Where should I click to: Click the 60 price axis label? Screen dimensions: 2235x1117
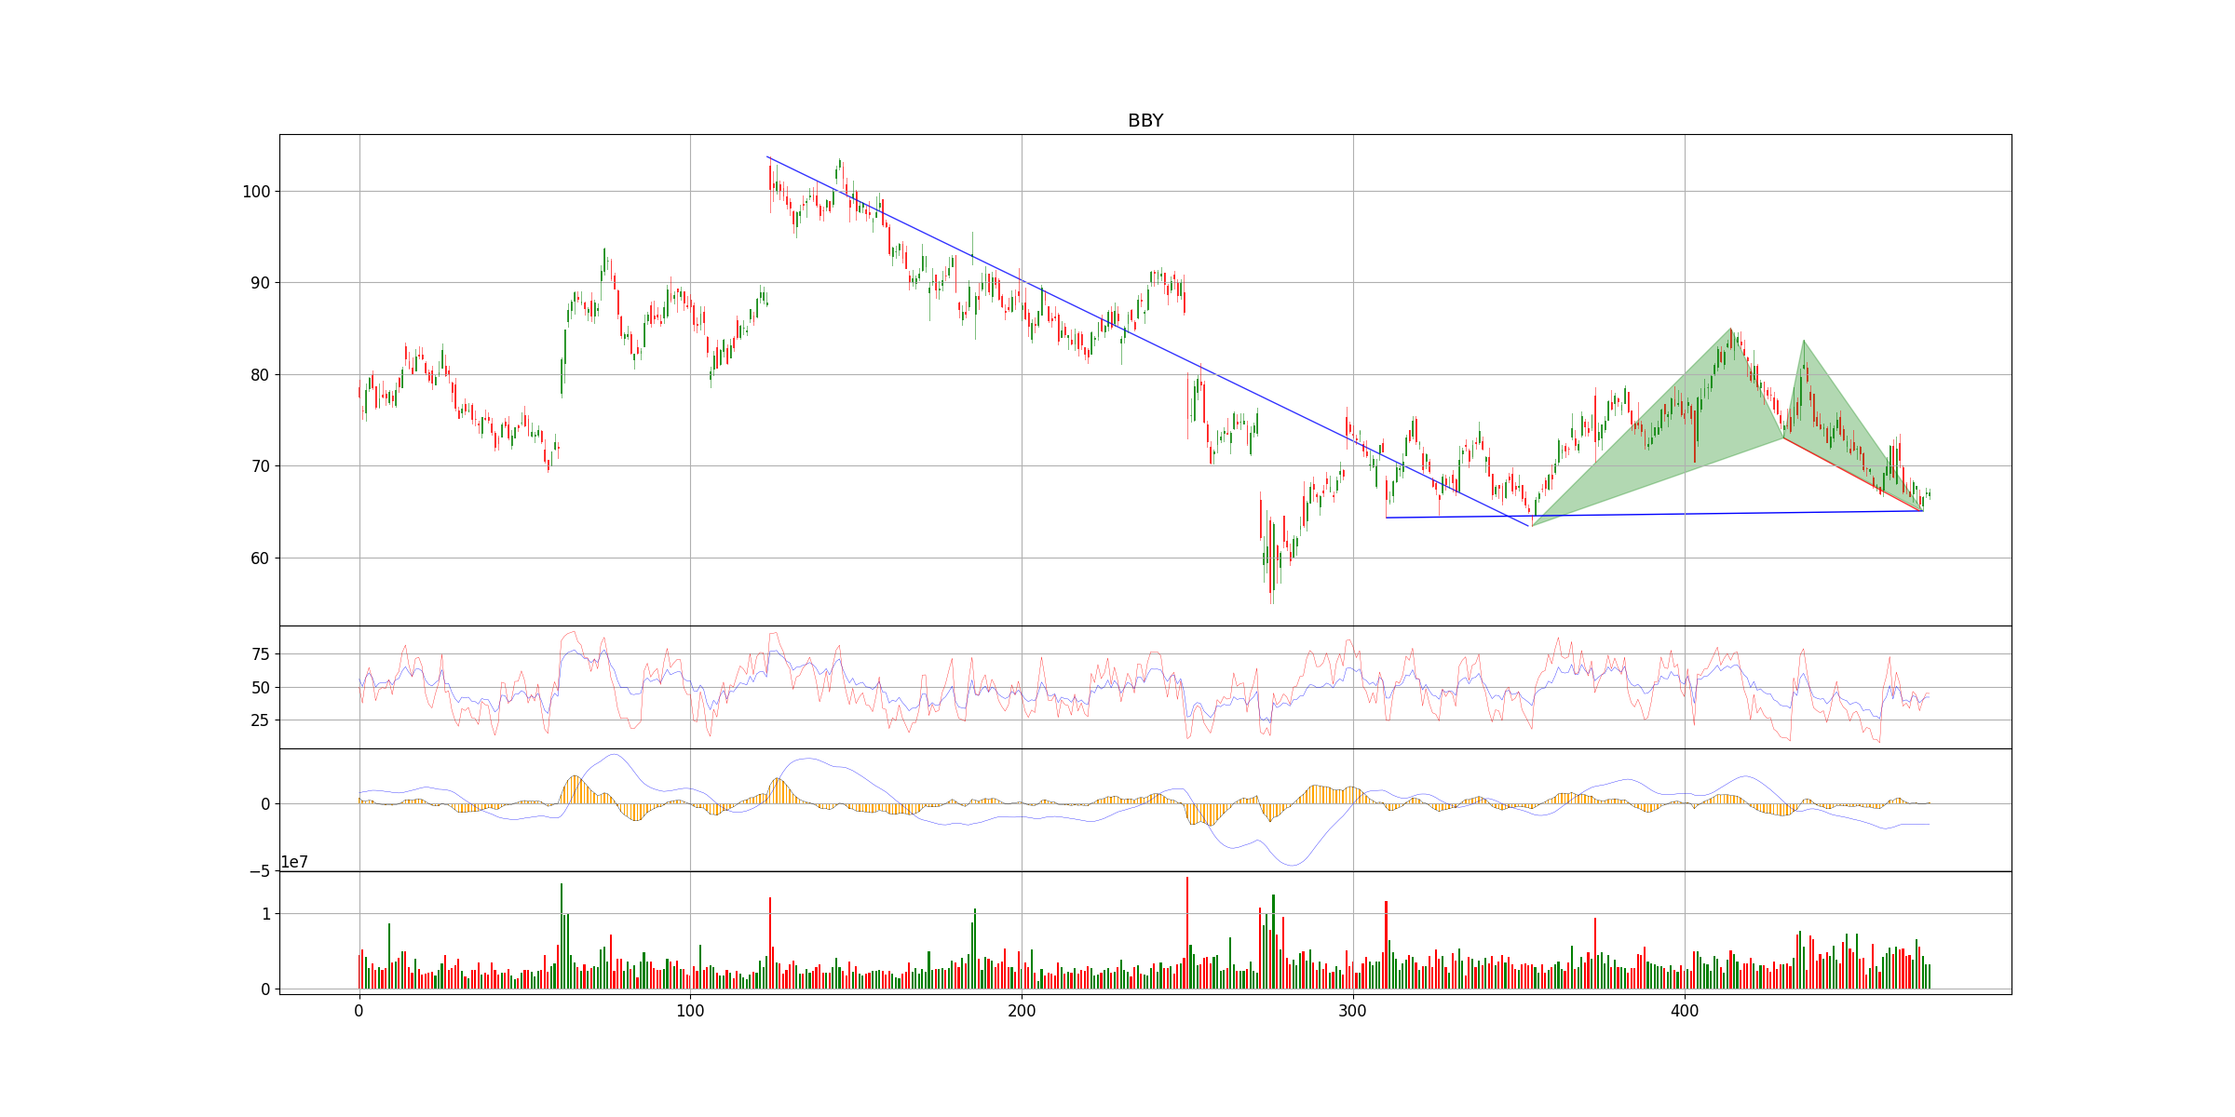[260, 558]
